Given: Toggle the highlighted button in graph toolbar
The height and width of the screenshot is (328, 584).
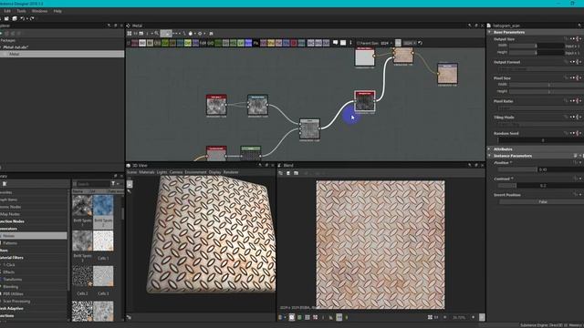Looking at the screenshot, I should (x=166, y=34).
